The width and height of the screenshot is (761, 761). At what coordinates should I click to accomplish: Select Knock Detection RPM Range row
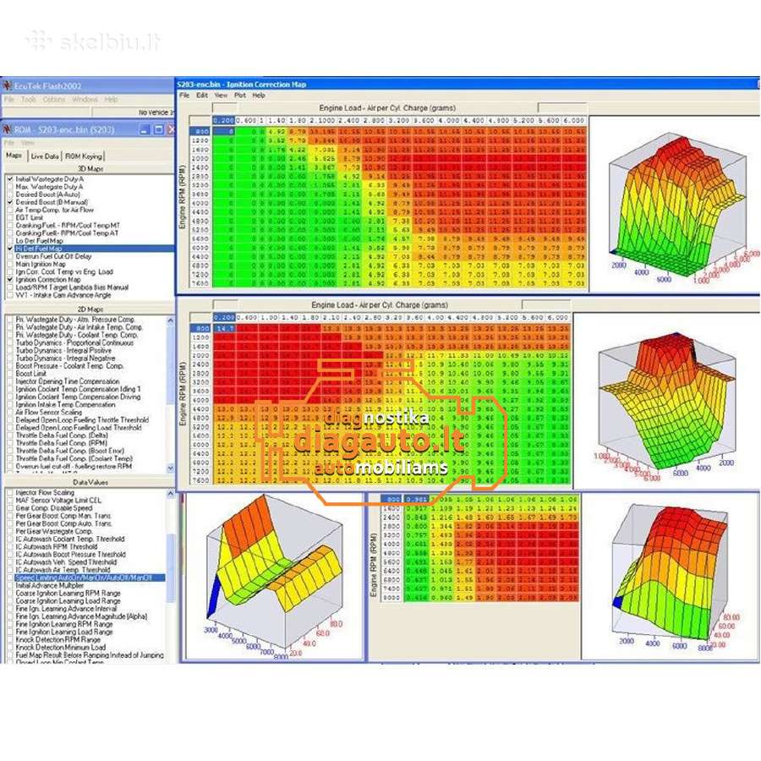coord(58,640)
